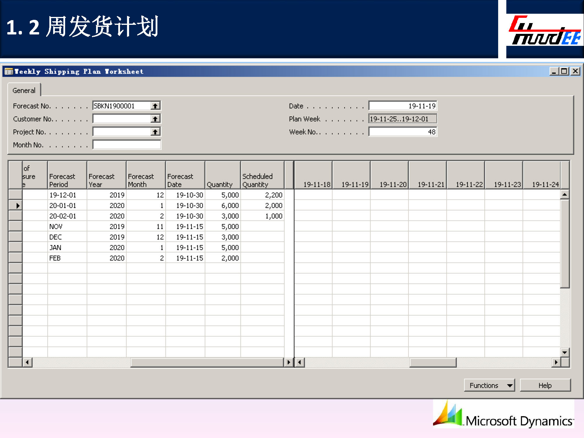Open the Functions dropdown menu
The image size is (584, 438).
(x=489, y=385)
